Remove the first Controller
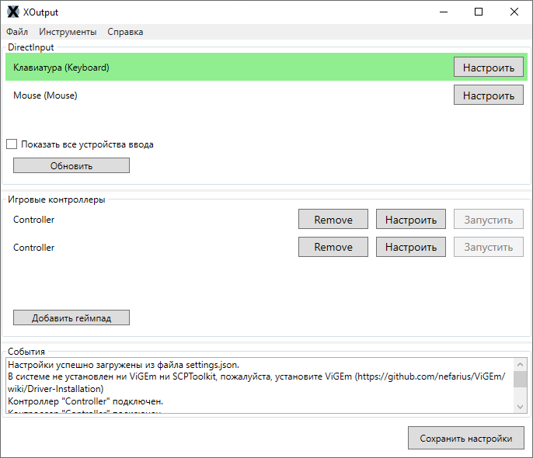The image size is (533, 458). tap(333, 220)
